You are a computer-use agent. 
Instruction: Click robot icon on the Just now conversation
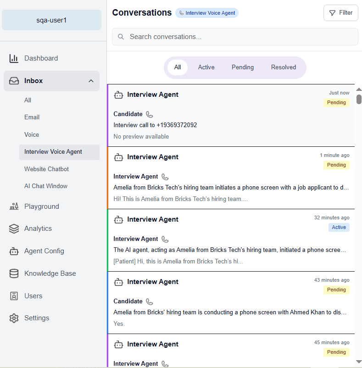[118, 95]
